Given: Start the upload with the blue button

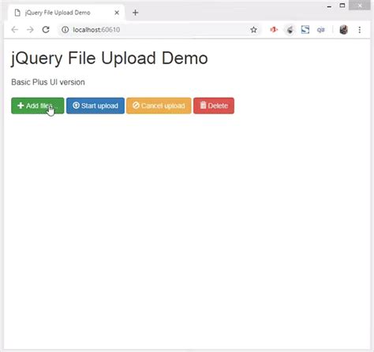Looking at the screenshot, I should [x=95, y=106].
